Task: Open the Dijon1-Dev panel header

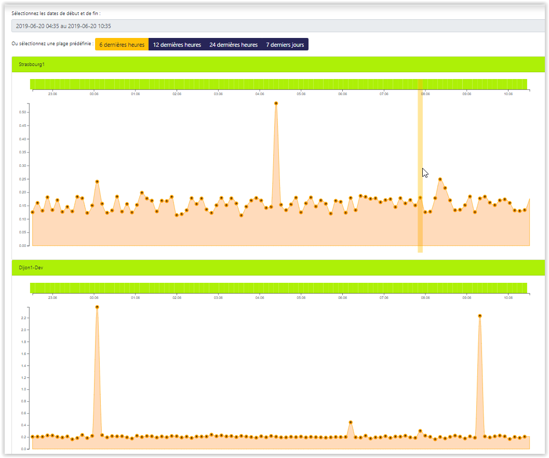Action: (278, 268)
